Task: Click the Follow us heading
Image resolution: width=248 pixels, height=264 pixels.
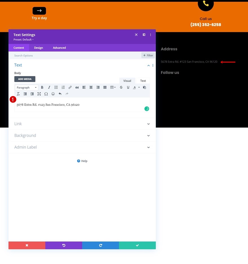Action: pos(170,73)
